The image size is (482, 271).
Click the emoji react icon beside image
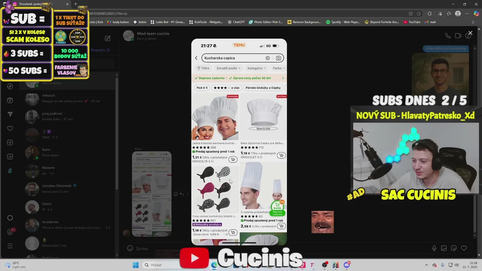click(175, 194)
